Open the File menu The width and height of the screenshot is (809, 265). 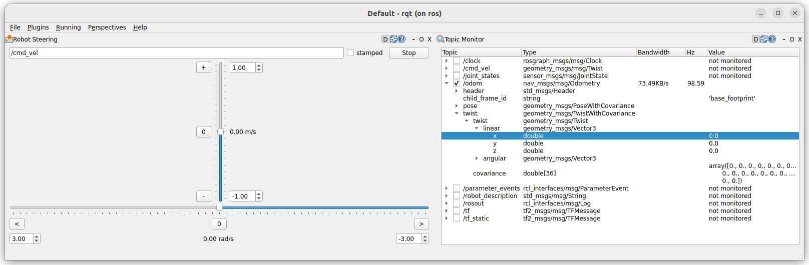click(x=15, y=27)
